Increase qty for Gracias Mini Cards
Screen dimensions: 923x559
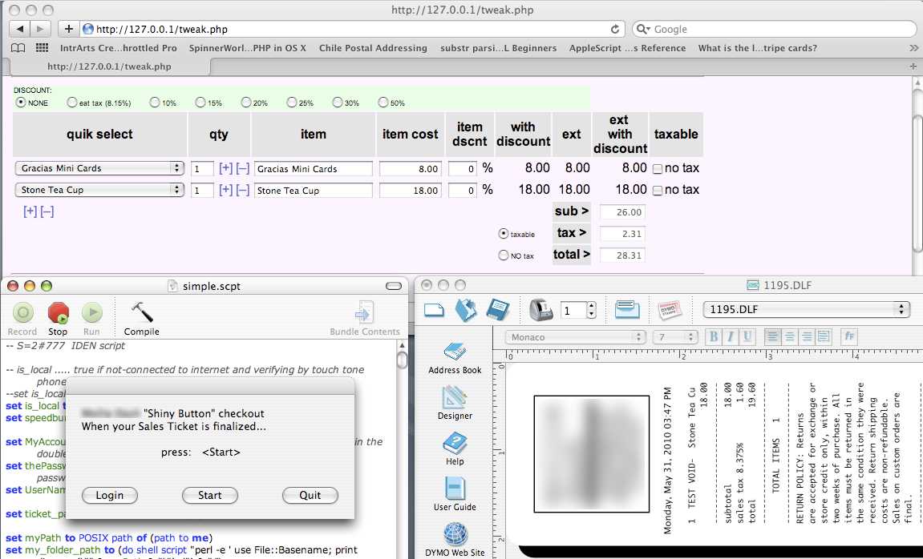coord(225,169)
